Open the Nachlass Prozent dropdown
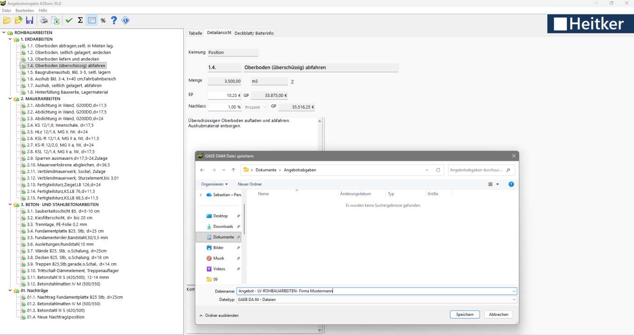The image size is (634, 335). point(256,107)
